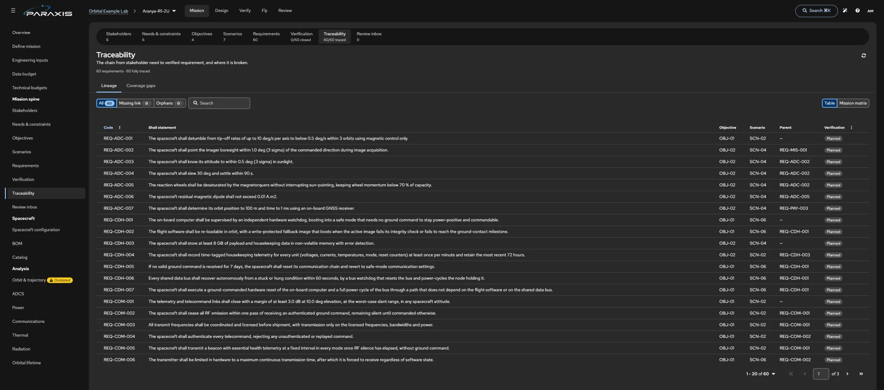Open the Orbital Example Lab link
The width and height of the screenshot is (884, 390).
click(x=108, y=11)
